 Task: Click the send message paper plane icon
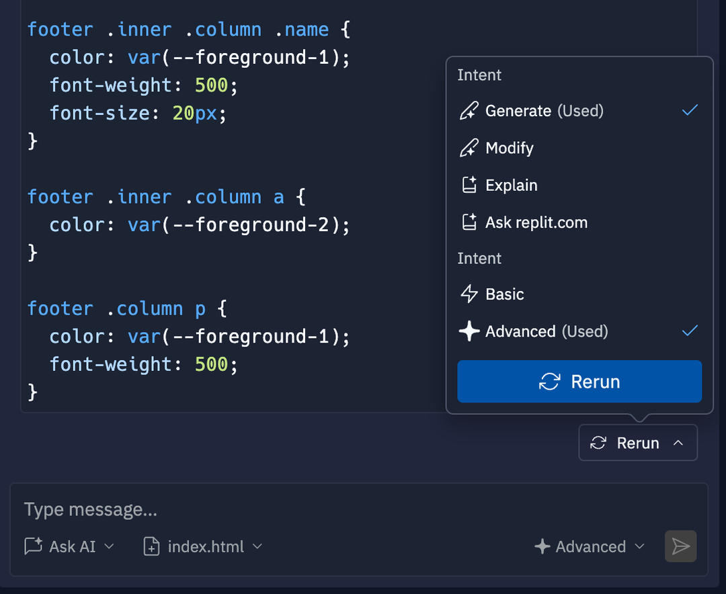tap(680, 546)
